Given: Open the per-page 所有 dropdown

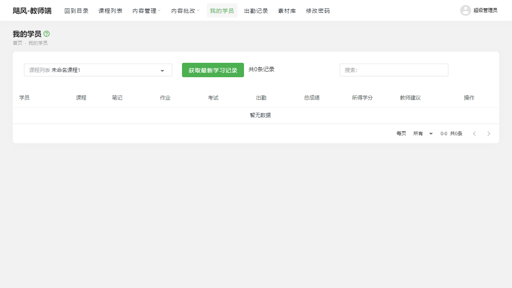Looking at the screenshot, I should (x=423, y=134).
